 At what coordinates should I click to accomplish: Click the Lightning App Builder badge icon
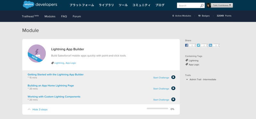37,53
